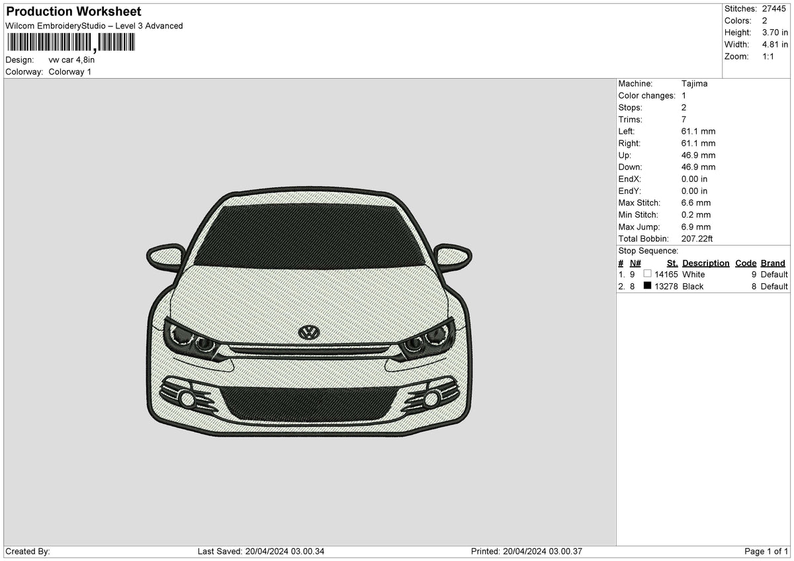
Task: Click the 'Down:' label
Action: point(630,167)
